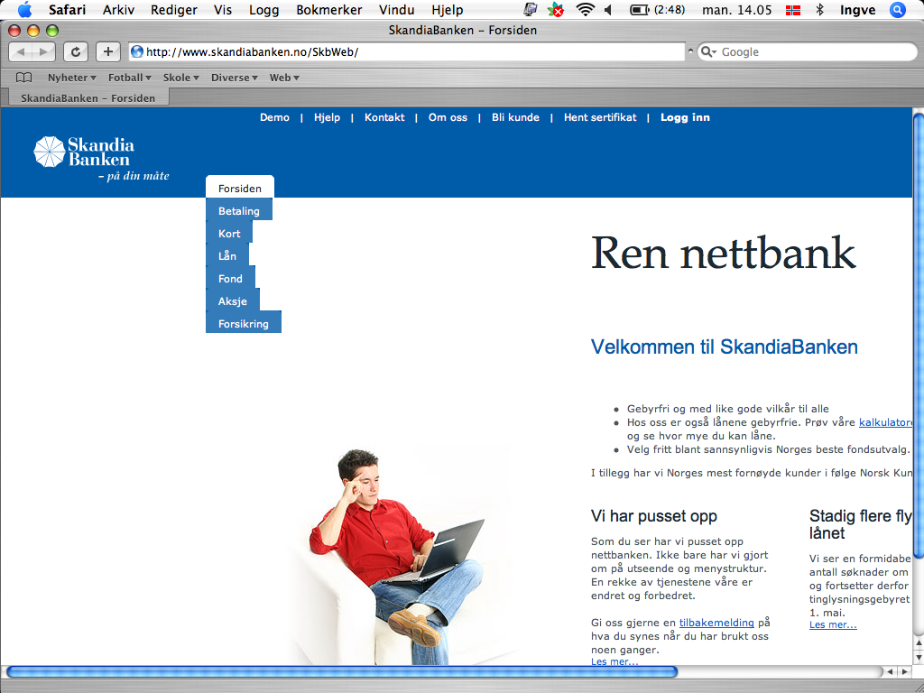Open the Aksje navigation item

tap(233, 301)
